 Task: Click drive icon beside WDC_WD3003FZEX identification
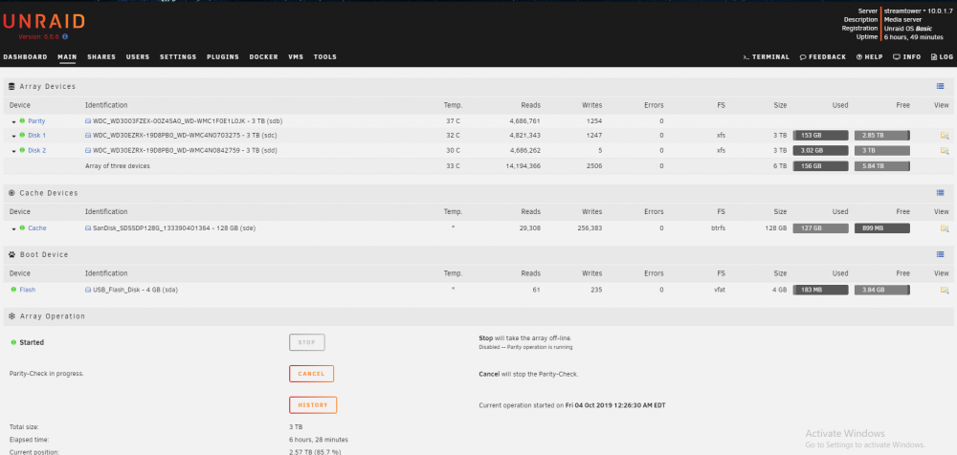pos(88,120)
